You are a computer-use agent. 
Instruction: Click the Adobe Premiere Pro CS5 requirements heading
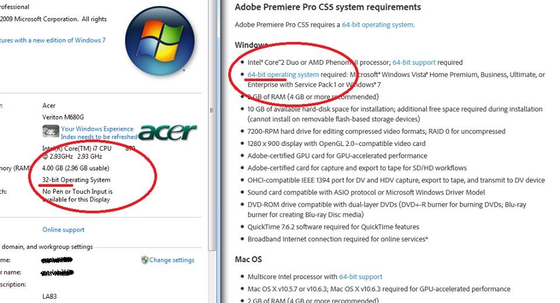[x=327, y=7]
